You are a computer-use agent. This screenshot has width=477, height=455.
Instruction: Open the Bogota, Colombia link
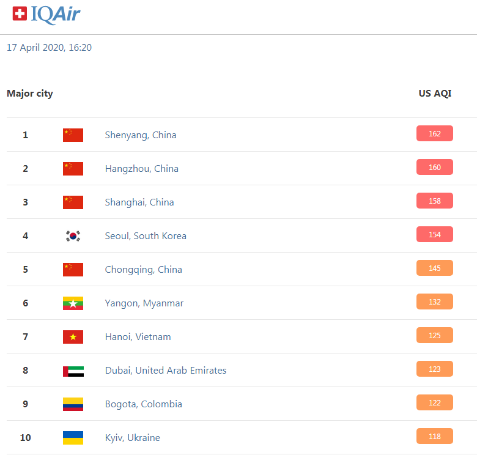pos(144,404)
